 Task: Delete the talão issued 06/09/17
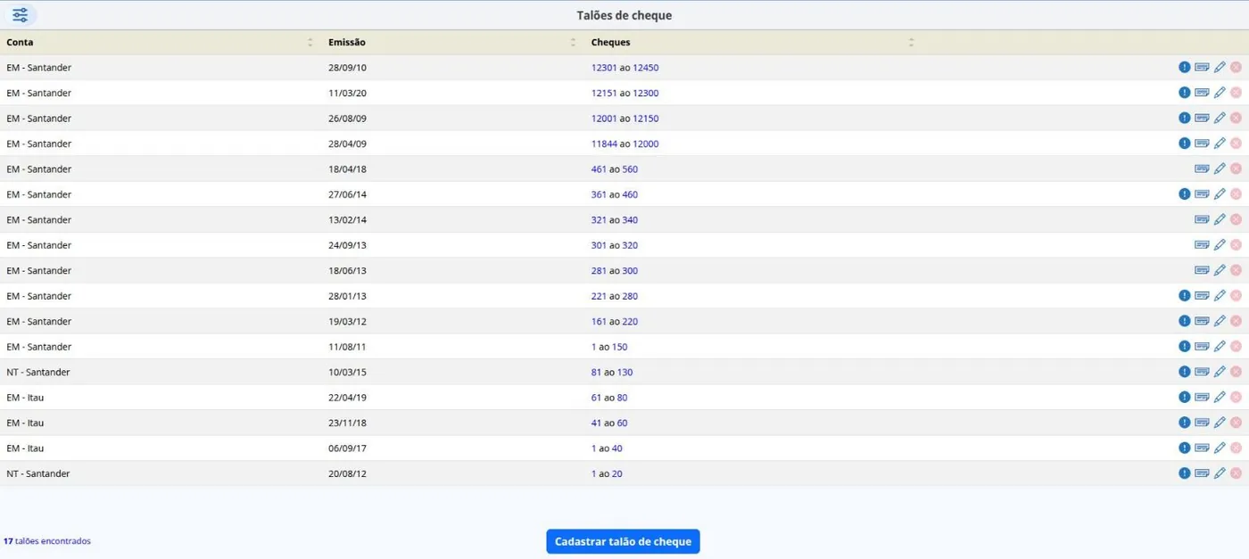(x=1236, y=448)
